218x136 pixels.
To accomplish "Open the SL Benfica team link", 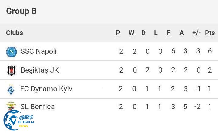I will pos(37,107).
